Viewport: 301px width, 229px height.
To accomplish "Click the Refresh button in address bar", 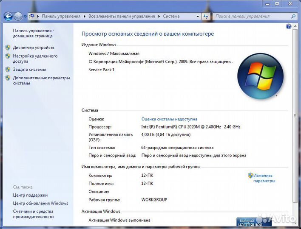I will [206, 17].
